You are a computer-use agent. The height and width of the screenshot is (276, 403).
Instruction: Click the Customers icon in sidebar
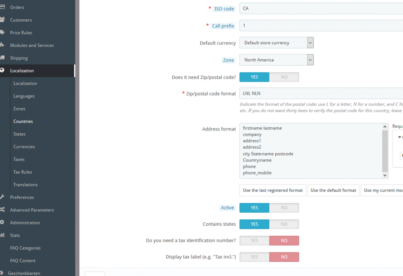coord(2,20)
